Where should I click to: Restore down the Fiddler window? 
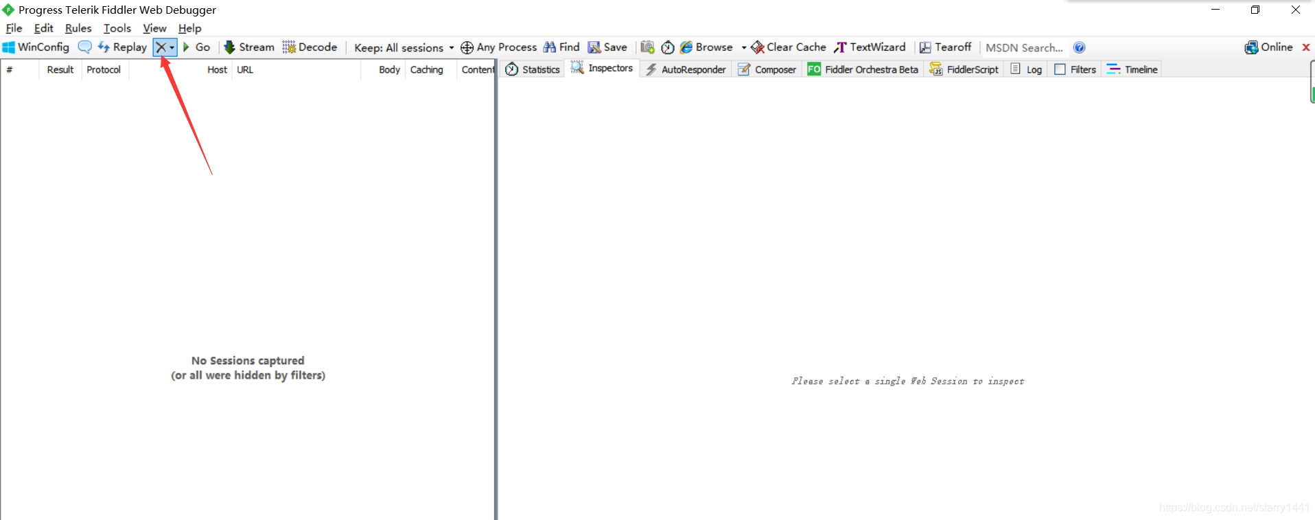pyautogui.click(x=1255, y=10)
